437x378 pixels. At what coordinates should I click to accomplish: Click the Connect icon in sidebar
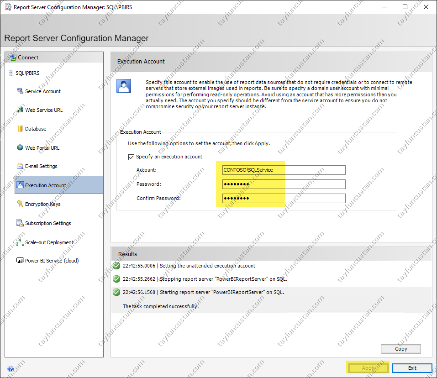[13, 58]
